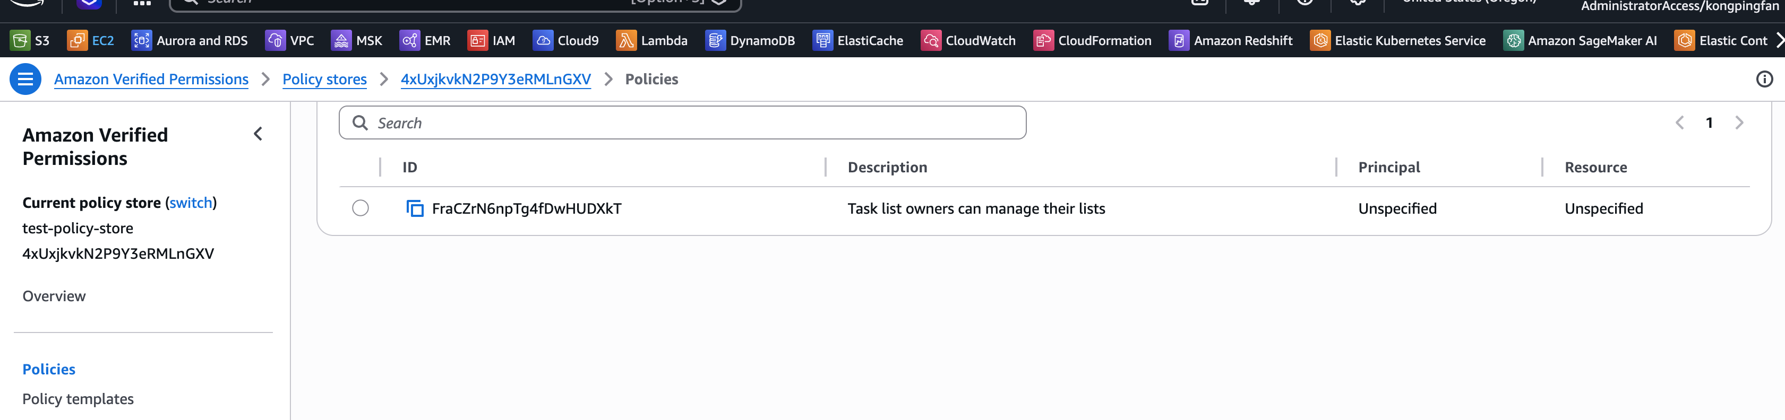This screenshot has width=1785, height=420.
Task: Select the radio button for policy FraCZrN6npTg4fDwHUDXkT
Action: click(x=361, y=208)
